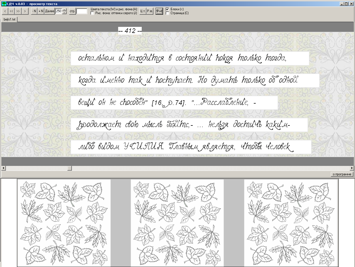This screenshot has width=355, height=267.
Task: Check the 'Страница' checkbox
Action: [167, 13]
